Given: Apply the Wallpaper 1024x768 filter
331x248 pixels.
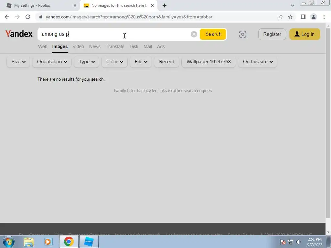Looking at the screenshot, I should click(208, 62).
